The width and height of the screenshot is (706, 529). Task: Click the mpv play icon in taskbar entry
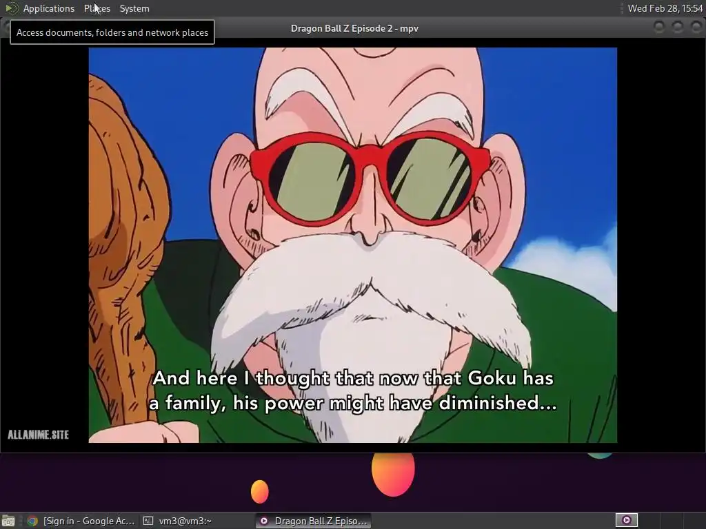pos(264,521)
